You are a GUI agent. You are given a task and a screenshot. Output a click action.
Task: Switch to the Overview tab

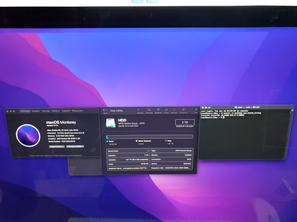click(x=25, y=111)
